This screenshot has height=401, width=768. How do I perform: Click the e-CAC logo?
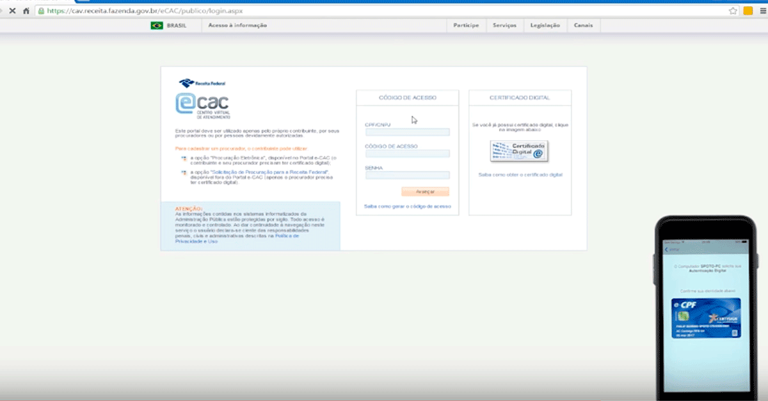click(202, 106)
